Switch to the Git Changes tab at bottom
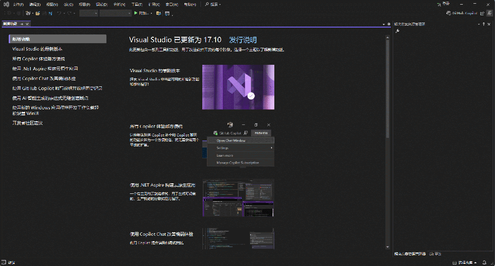The height and width of the screenshot is (266, 495). 435,254
